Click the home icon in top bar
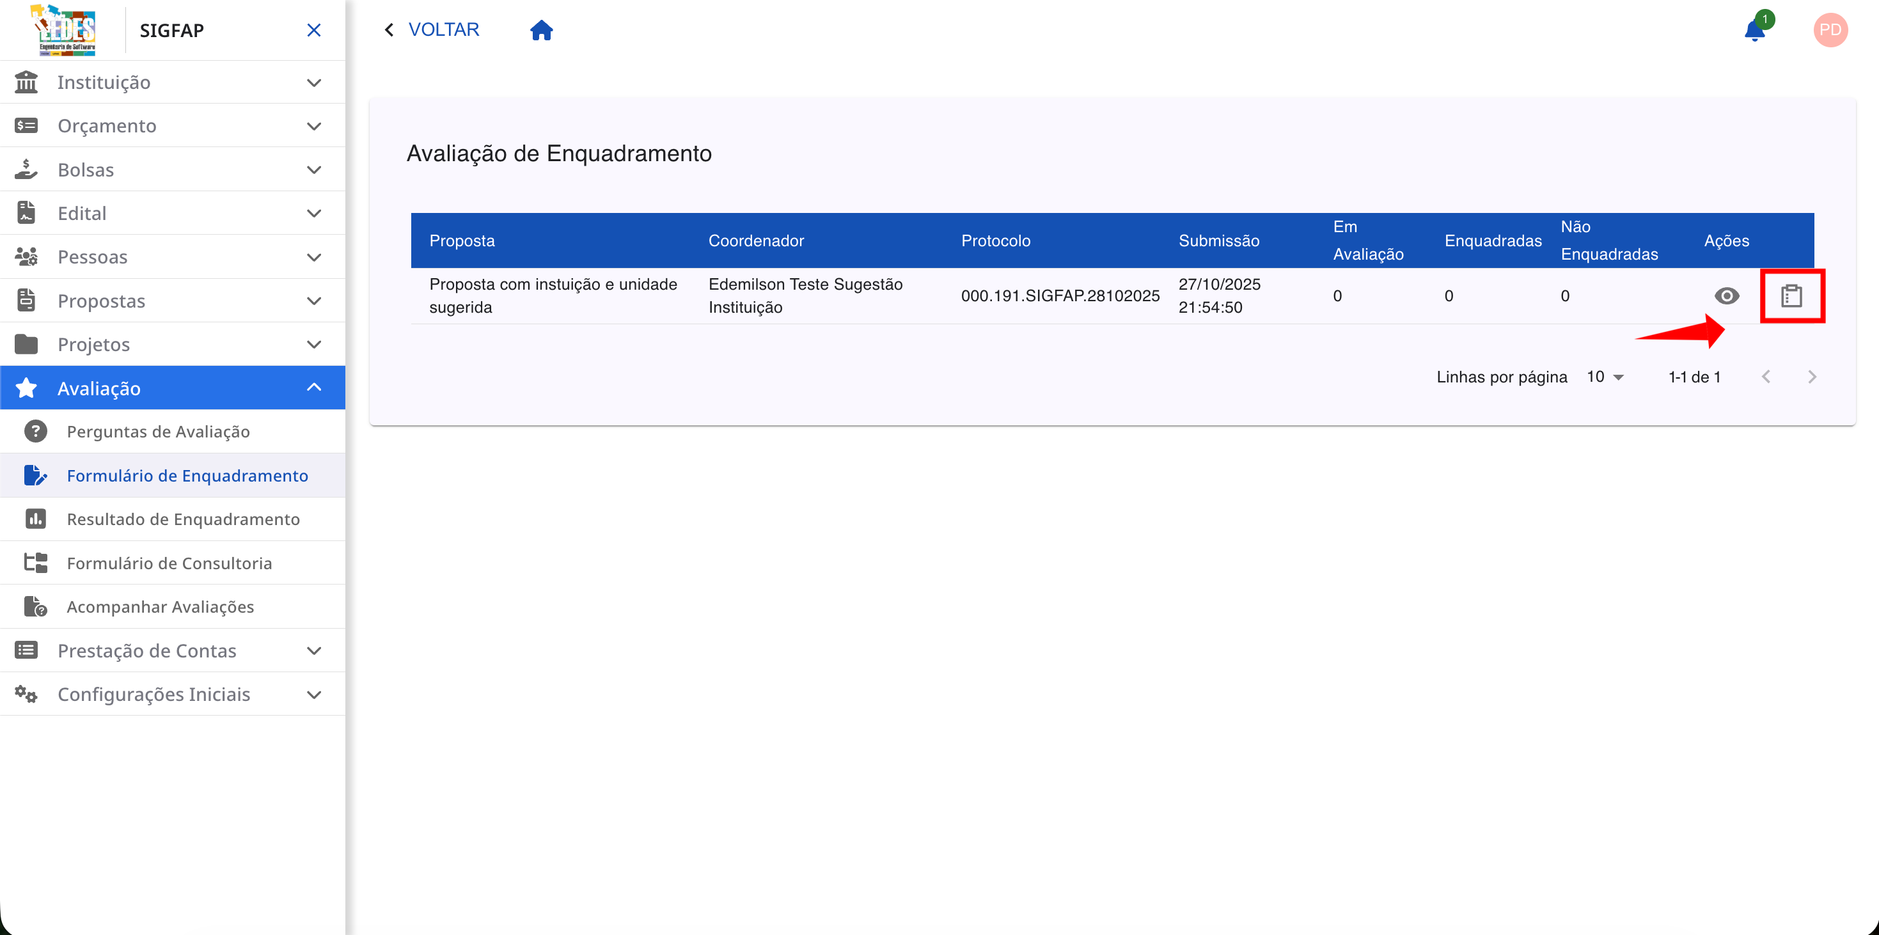The image size is (1879, 935). pos(541,30)
